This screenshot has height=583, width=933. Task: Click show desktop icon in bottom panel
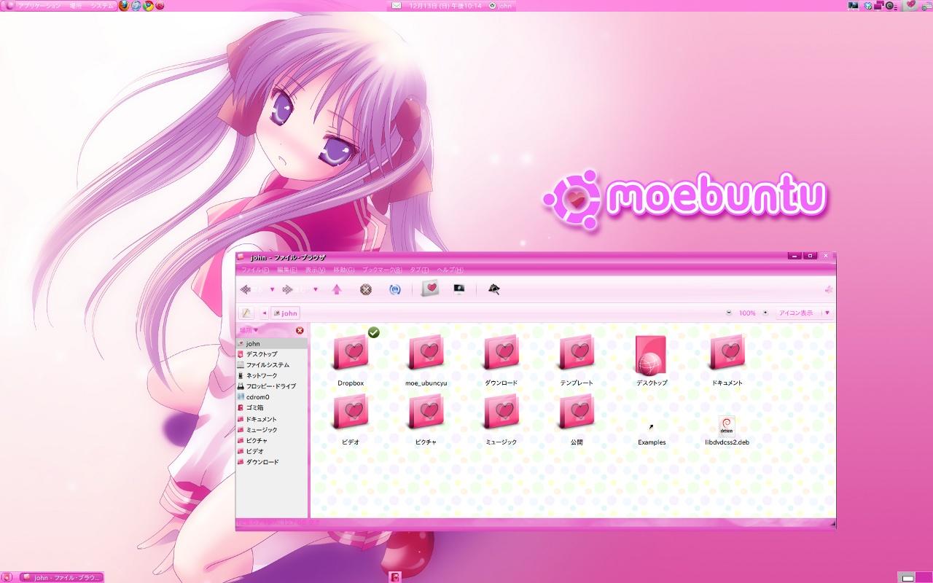point(8,577)
